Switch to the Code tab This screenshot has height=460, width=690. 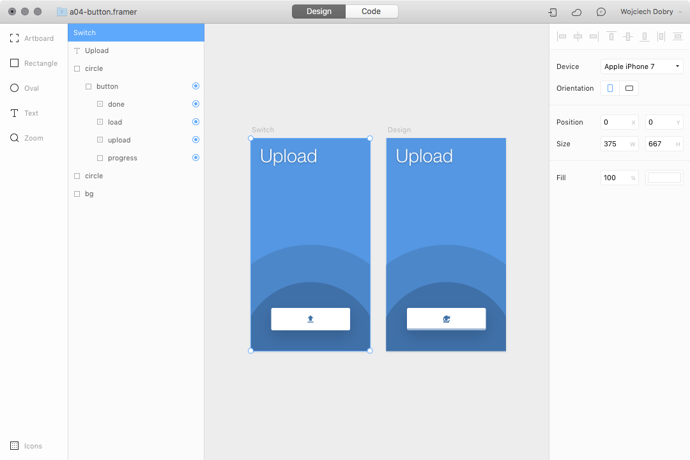click(x=372, y=11)
